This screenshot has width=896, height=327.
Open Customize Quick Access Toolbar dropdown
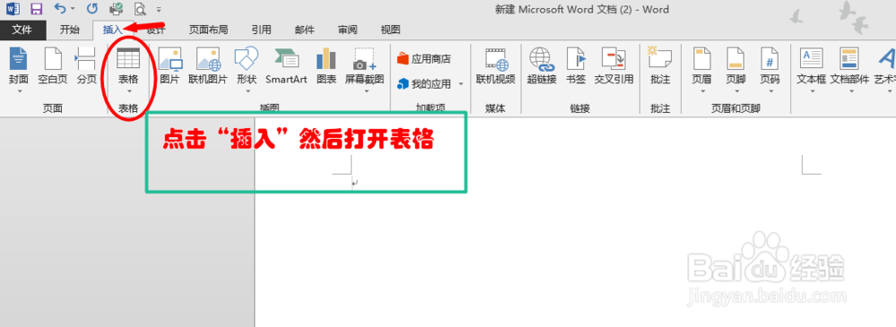159,10
